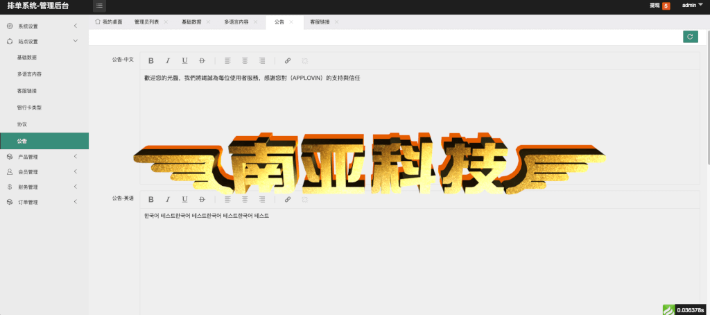The height and width of the screenshot is (315, 710).
Task: Switch to 客服链接 tab
Action: (x=320, y=22)
